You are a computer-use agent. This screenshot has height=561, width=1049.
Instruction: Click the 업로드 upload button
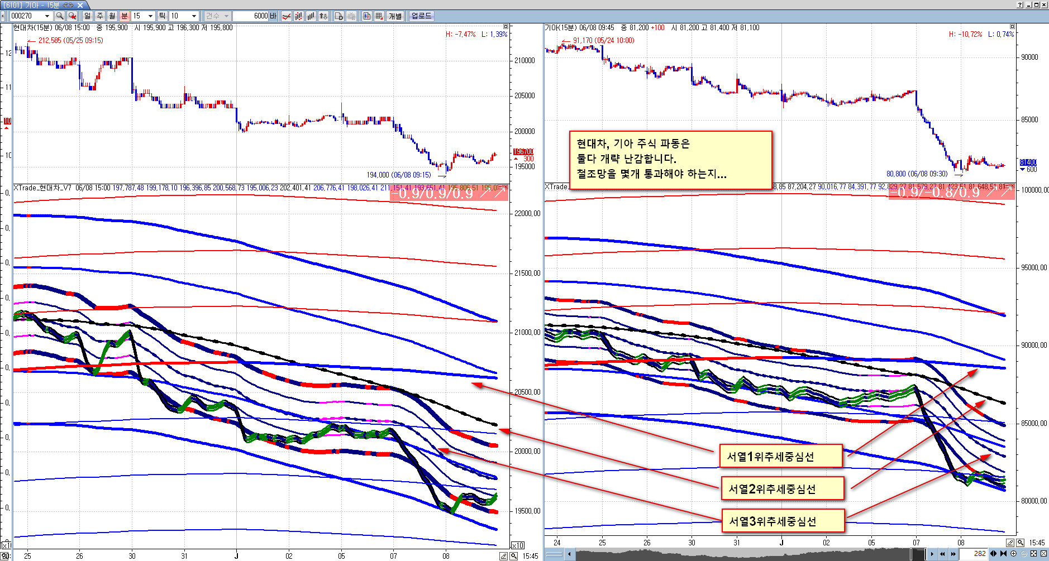pyautogui.click(x=421, y=16)
